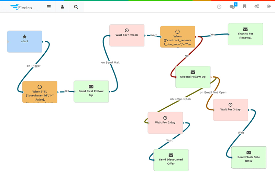
Task: Open the Send Flash Sale Offer node
Action: pyautogui.click(x=249, y=157)
